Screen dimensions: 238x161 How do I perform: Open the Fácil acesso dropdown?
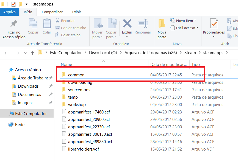(184, 28)
